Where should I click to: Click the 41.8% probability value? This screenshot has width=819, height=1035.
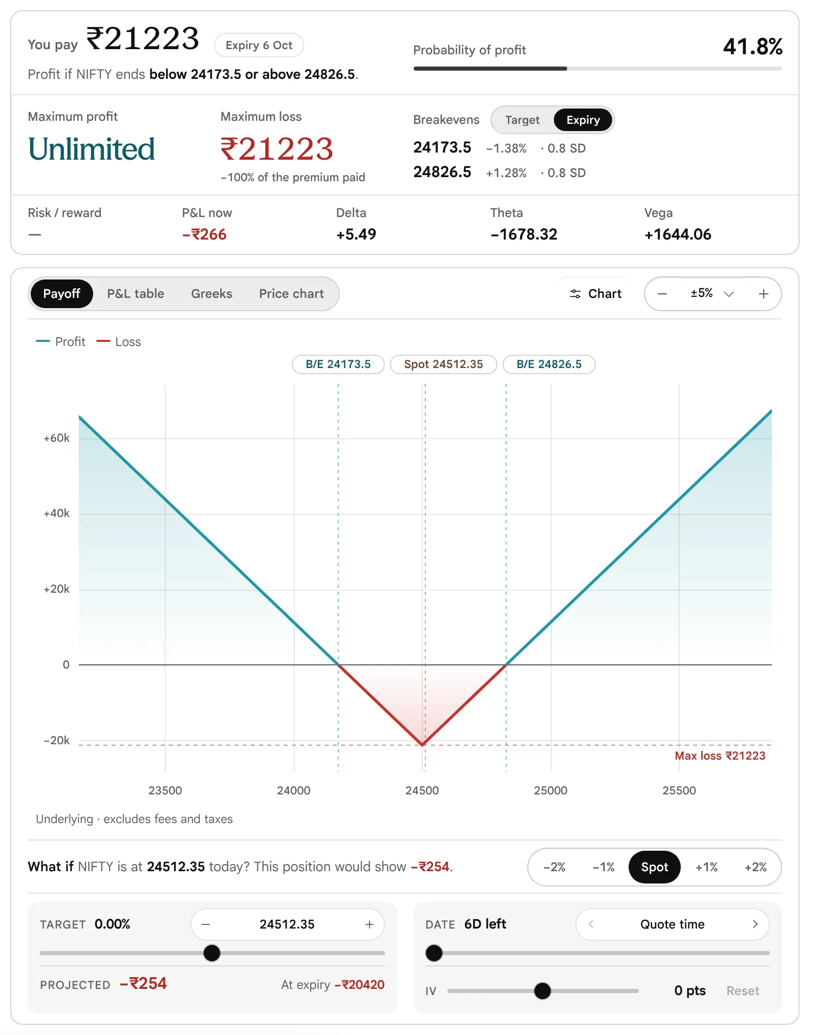point(752,47)
